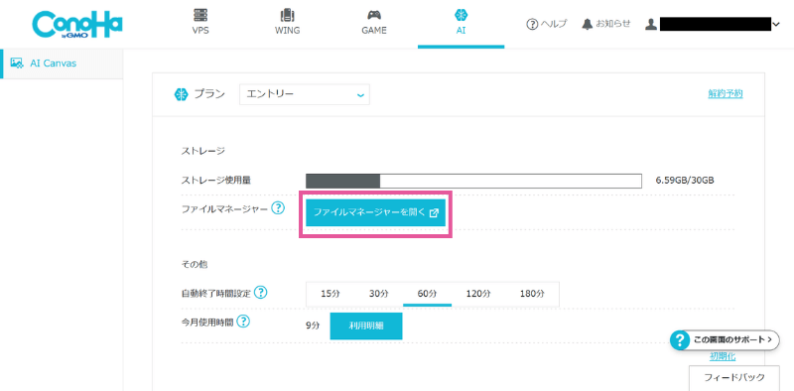Image resolution: width=794 pixels, height=391 pixels.
Task: Expand the account menu chevron
Action: pyautogui.click(x=776, y=24)
